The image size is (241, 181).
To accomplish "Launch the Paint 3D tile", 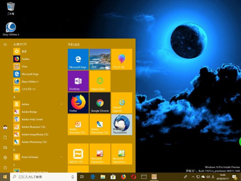I will [122, 59].
